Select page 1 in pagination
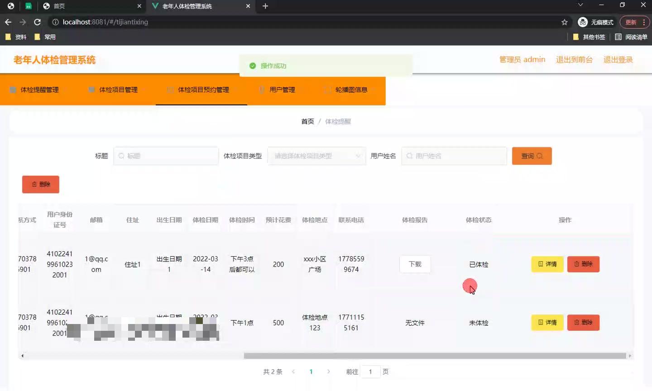This screenshot has height=391, width=652. (311, 372)
